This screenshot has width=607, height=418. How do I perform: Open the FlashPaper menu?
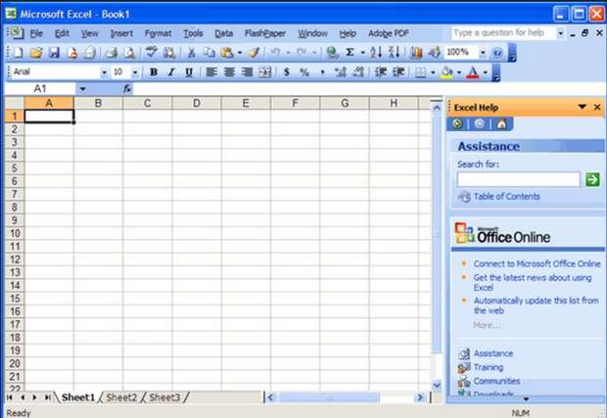click(265, 33)
